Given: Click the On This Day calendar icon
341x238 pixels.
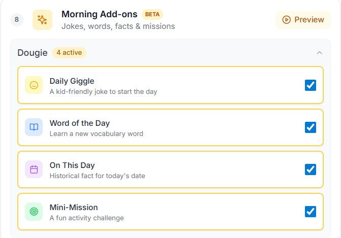Looking at the screenshot, I should [x=34, y=169].
